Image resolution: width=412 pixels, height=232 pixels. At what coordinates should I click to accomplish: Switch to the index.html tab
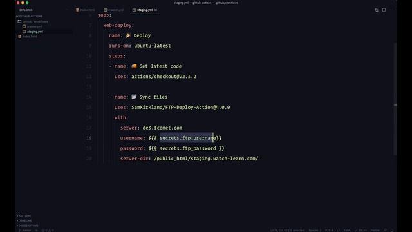(x=85, y=10)
